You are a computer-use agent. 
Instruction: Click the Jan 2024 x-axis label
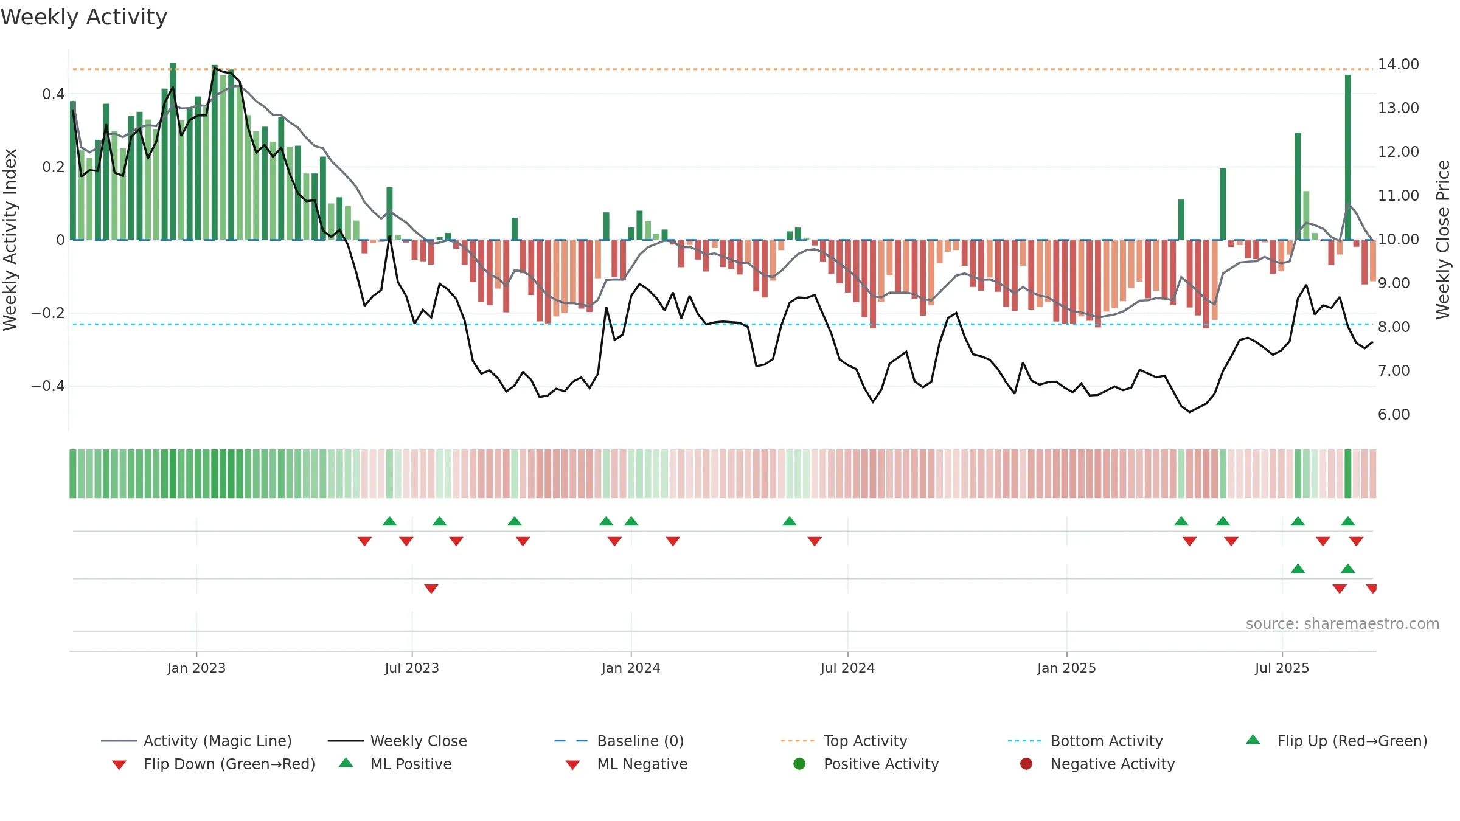(631, 668)
